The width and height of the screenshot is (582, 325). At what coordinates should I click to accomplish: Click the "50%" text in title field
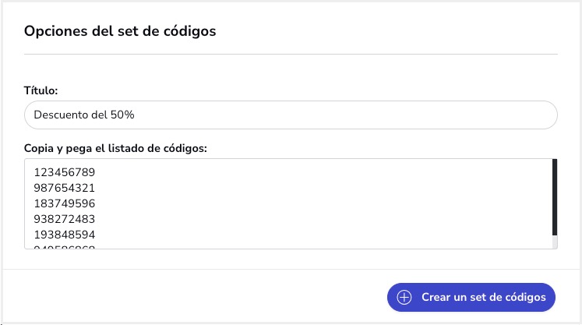(122, 115)
